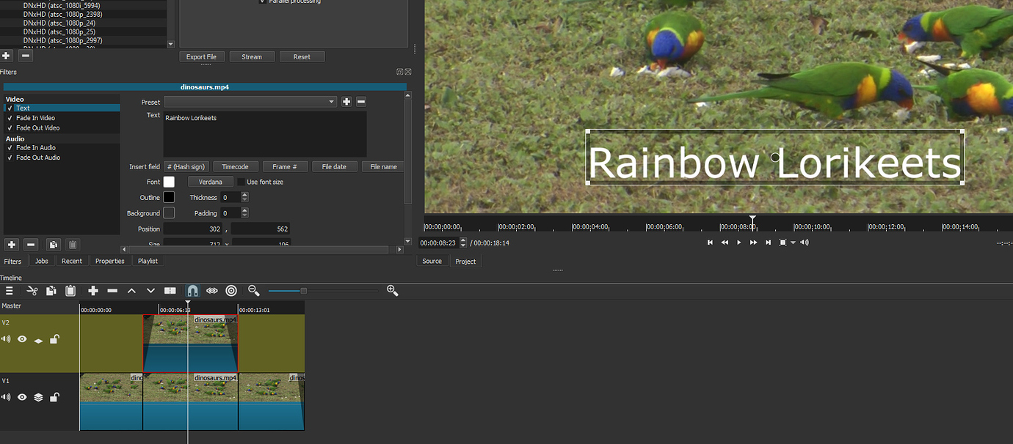Toggle compositing layers icon on V1
Screen dimensions: 1013x444
[x=38, y=397]
